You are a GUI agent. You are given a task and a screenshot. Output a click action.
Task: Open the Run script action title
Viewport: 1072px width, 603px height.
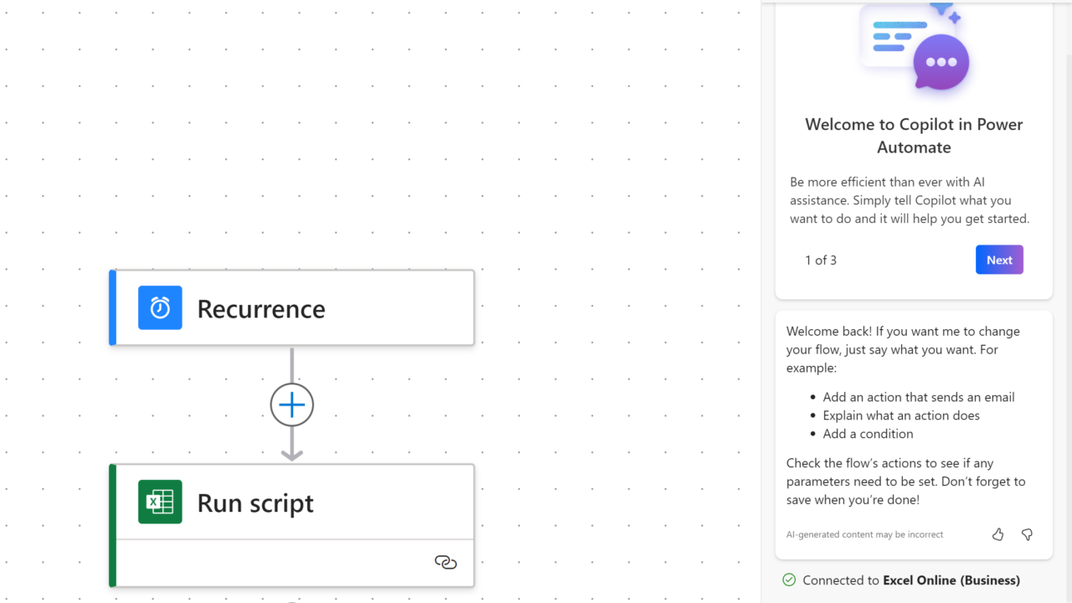[x=255, y=503]
